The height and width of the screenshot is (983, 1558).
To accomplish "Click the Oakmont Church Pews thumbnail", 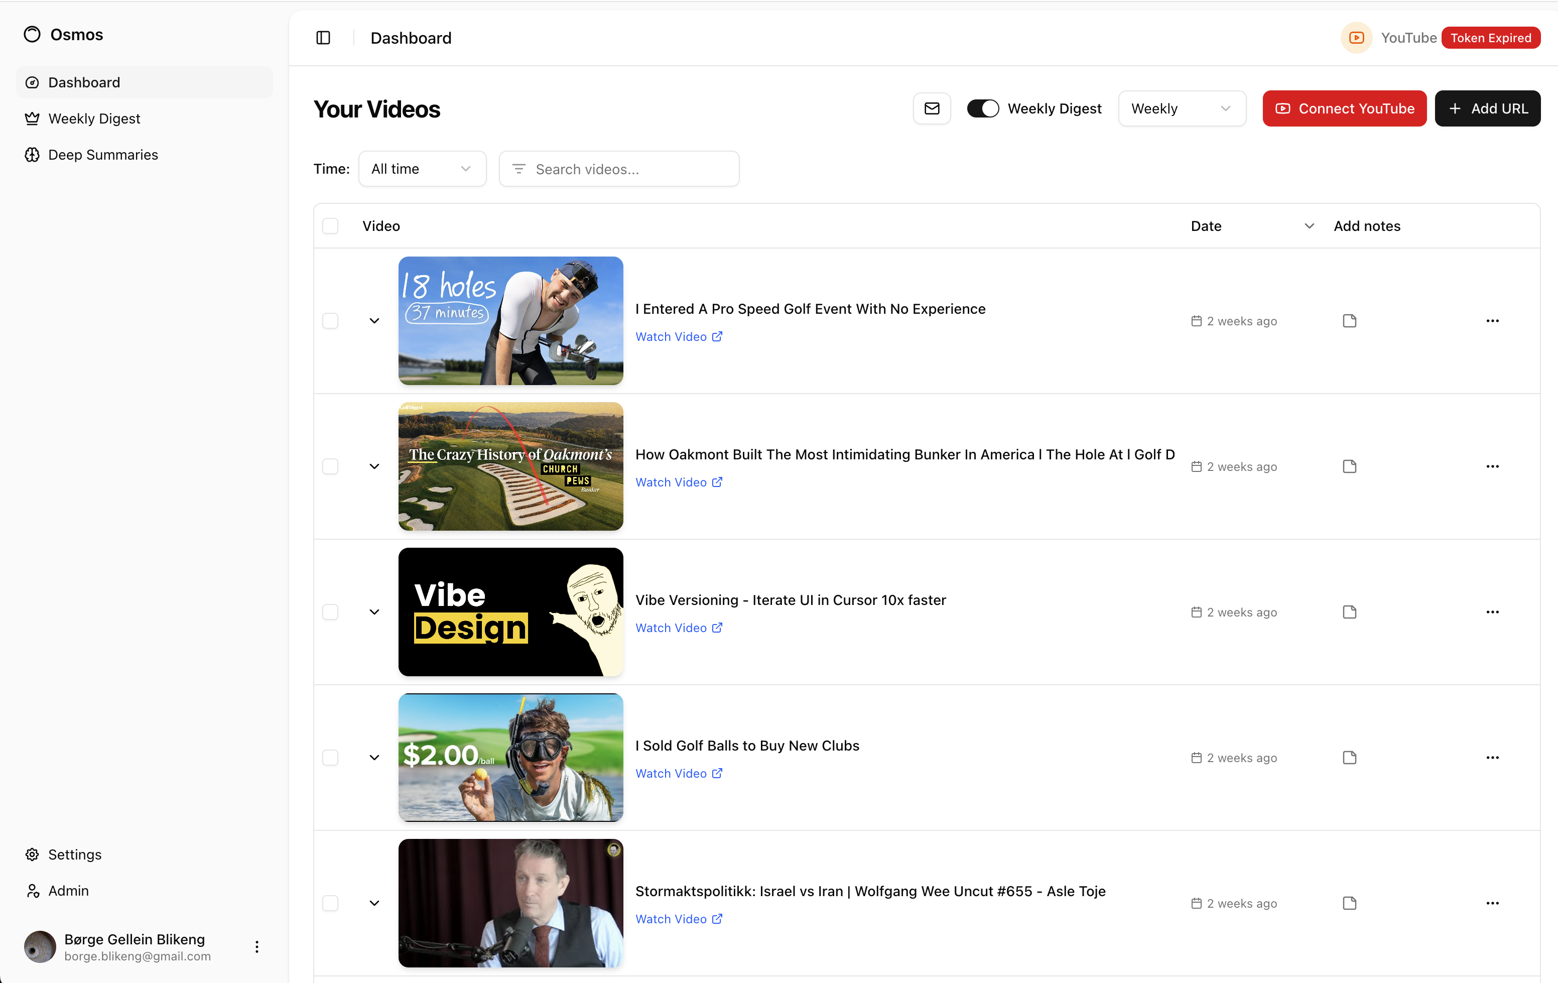I will pyautogui.click(x=510, y=466).
